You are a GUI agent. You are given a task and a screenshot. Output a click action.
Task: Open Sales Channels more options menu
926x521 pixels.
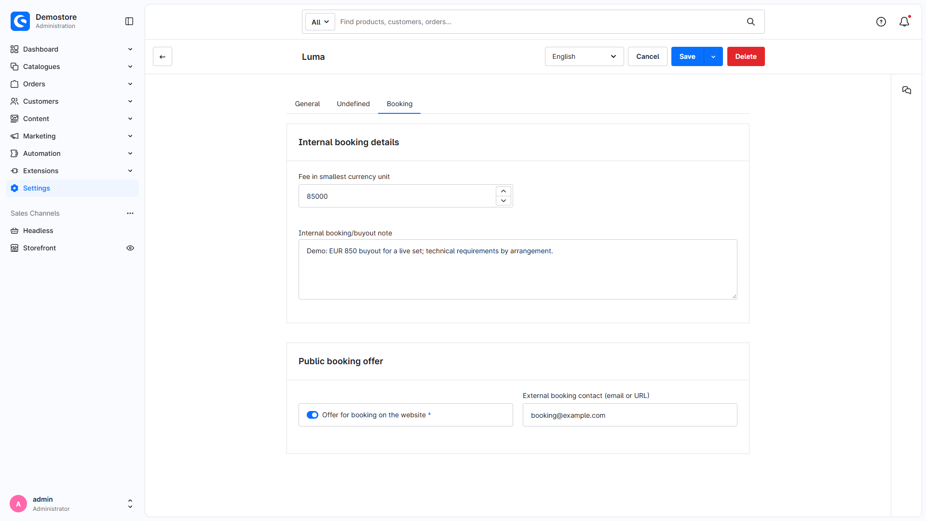pyautogui.click(x=130, y=213)
